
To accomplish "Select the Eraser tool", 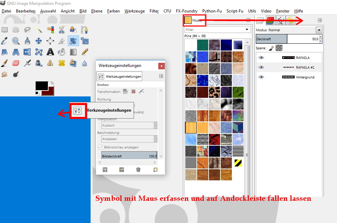I will (16, 63).
